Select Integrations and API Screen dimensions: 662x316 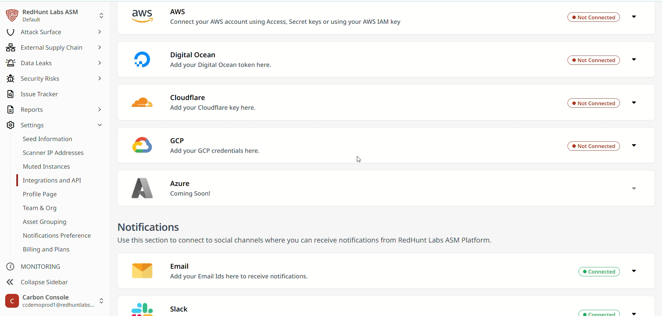pos(52,180)
